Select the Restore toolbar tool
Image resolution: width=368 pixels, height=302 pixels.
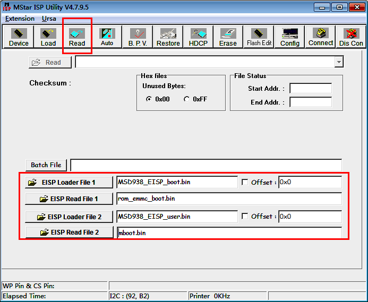tap(168, 37)
